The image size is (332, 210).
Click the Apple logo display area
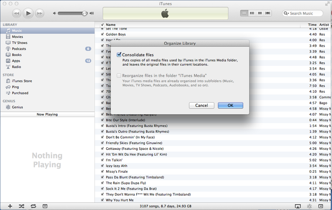click(165, 13)
